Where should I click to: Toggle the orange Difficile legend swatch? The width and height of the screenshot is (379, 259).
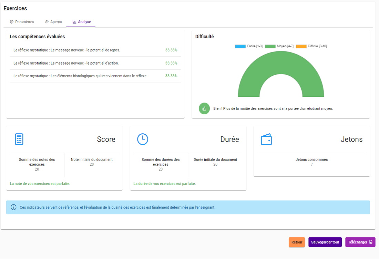[301, 46]
